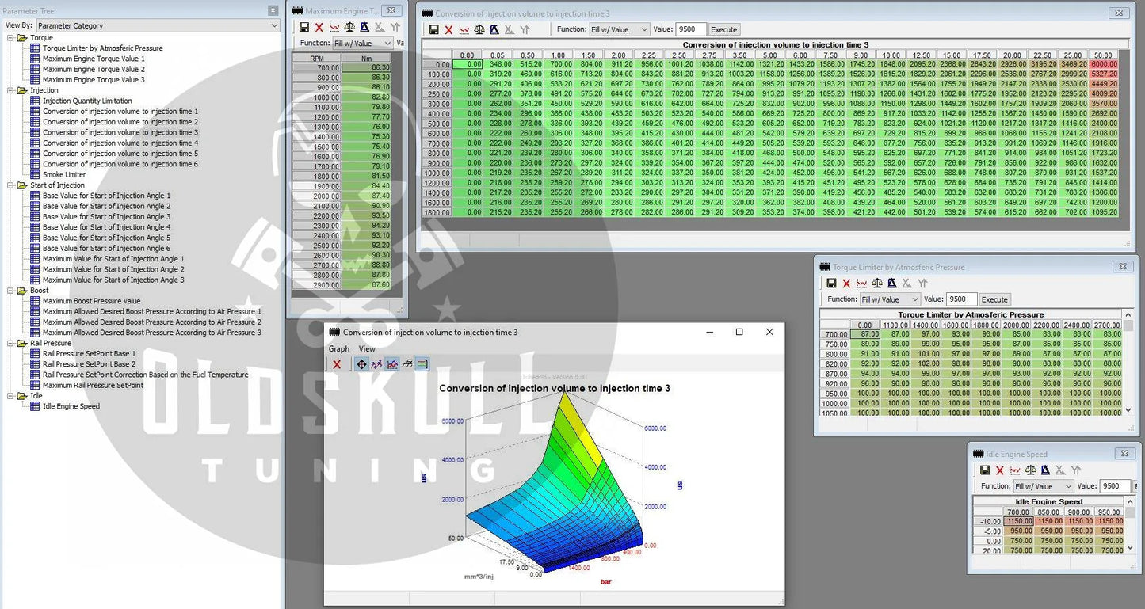Toggle the color legend bar icon in graph toolbar
The width and height of the screenshot is (1145, 609).
(422, 364)
